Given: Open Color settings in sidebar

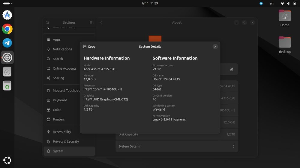Looking at the screenshot, I should (x=69, y=110).
